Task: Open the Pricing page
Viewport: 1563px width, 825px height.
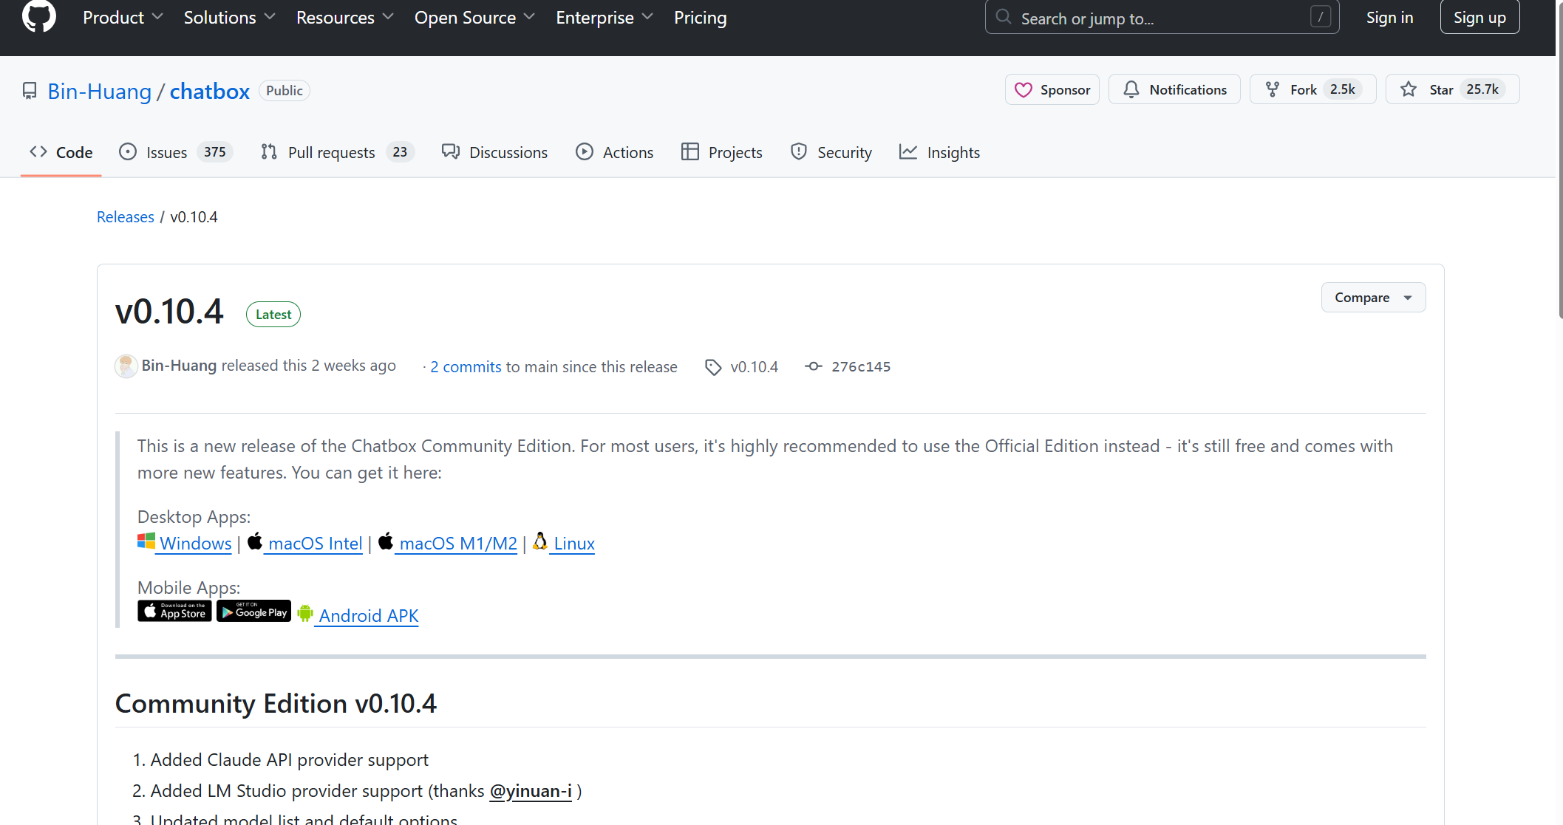Action: (x=700, y=18)
